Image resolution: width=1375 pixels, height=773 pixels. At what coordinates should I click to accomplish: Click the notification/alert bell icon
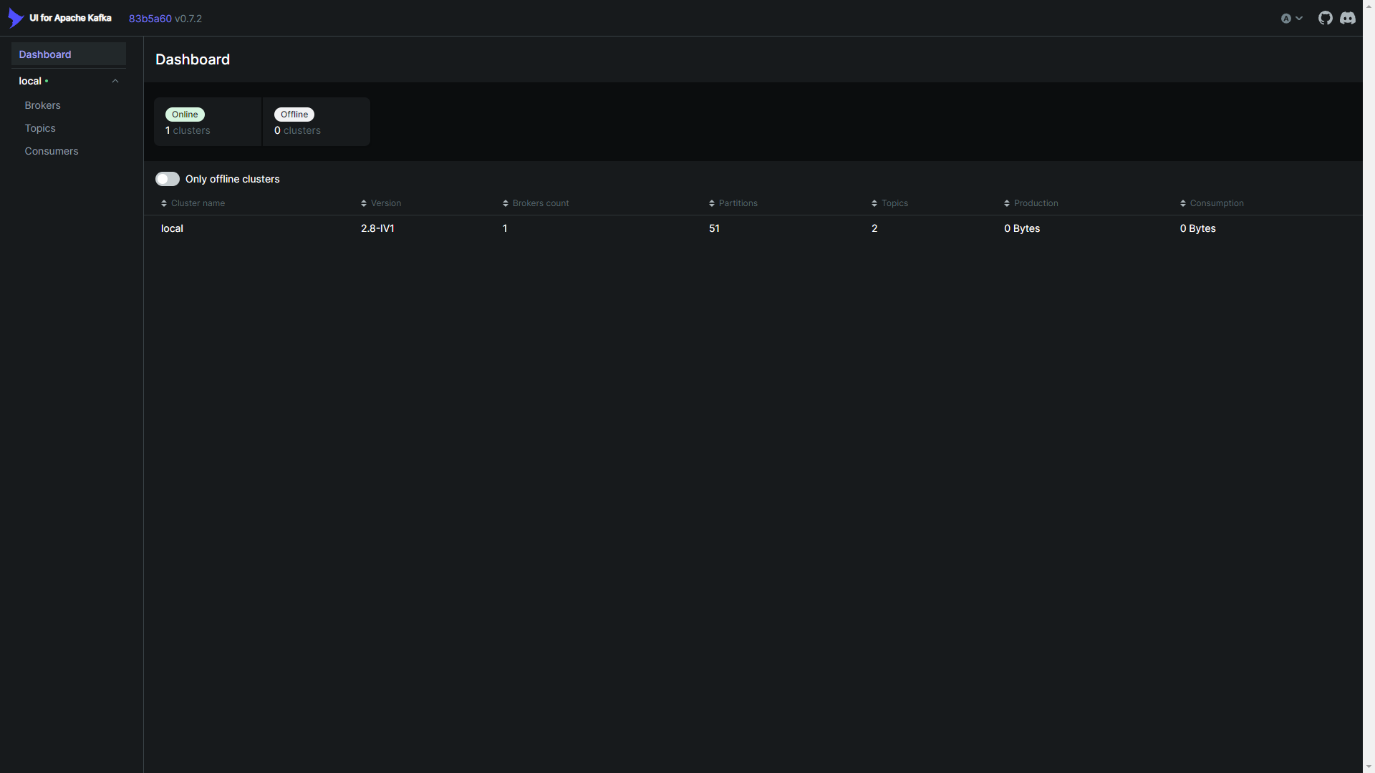click(1286, 17)
